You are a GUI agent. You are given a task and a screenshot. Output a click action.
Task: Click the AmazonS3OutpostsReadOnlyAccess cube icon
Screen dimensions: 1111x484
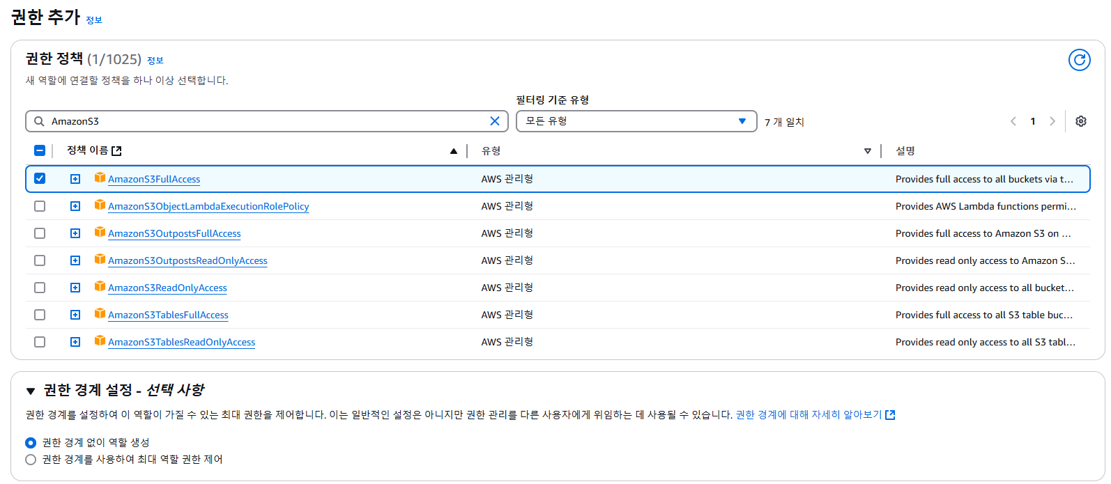pyautogui.click(x=100, y=259)
